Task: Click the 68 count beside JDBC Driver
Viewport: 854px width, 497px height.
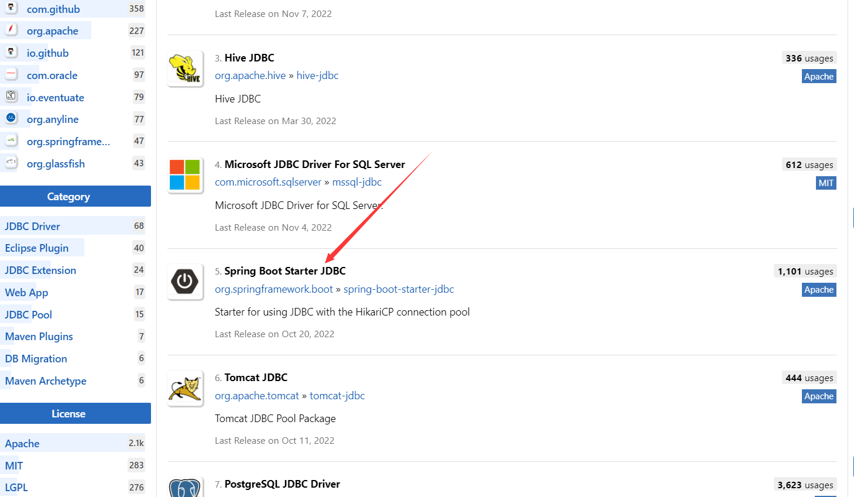Action: click(139, 226)
